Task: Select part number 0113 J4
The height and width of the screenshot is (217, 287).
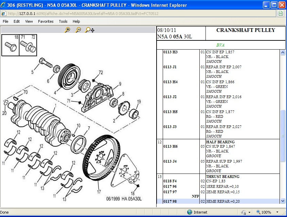Action: (170, 161)
